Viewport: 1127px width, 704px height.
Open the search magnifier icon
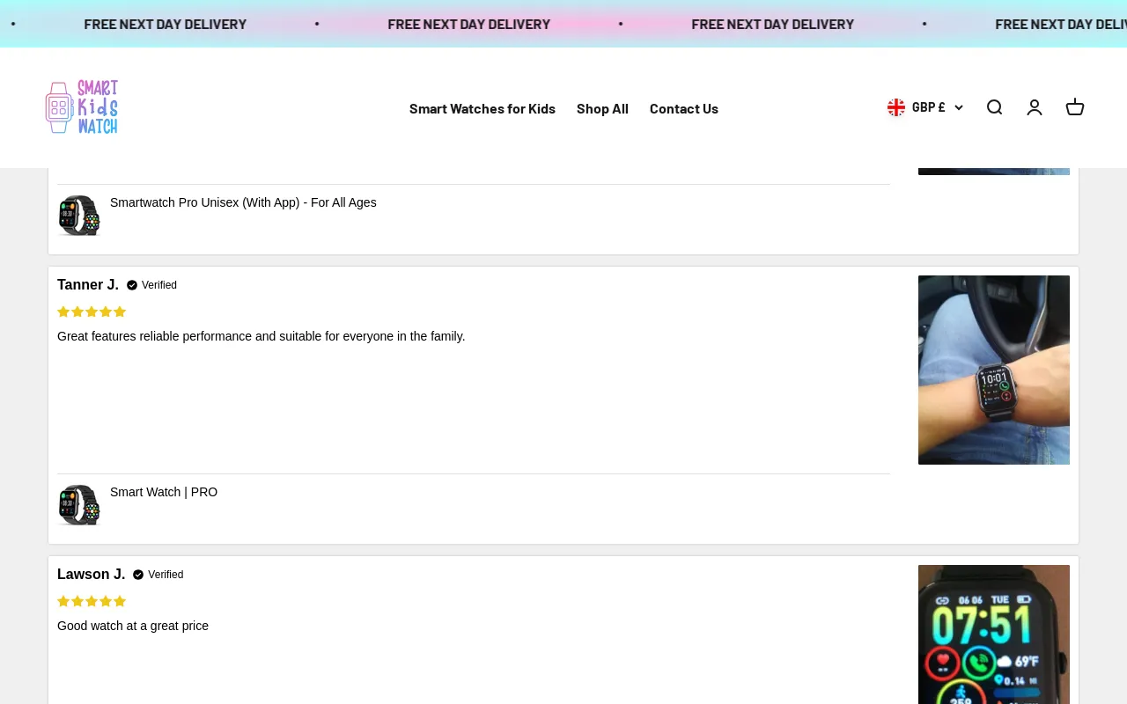994,107
